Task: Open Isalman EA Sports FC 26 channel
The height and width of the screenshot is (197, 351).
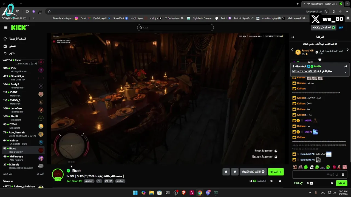Action: click(x=23, y=142)
